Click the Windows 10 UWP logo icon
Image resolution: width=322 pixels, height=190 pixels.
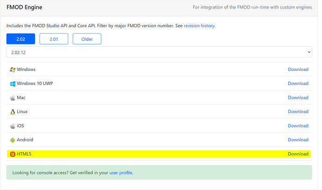pyautogui.click(x=13, y=84)
